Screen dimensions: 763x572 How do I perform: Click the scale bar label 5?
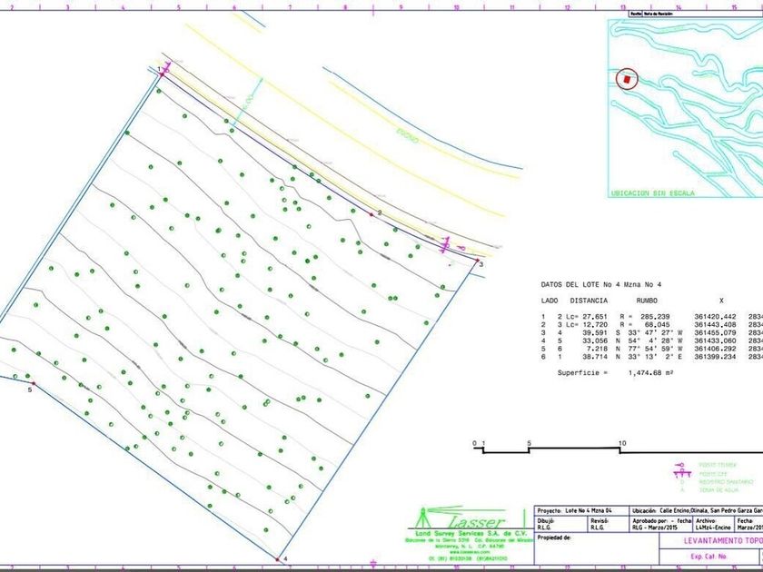[x=529, y=443]
